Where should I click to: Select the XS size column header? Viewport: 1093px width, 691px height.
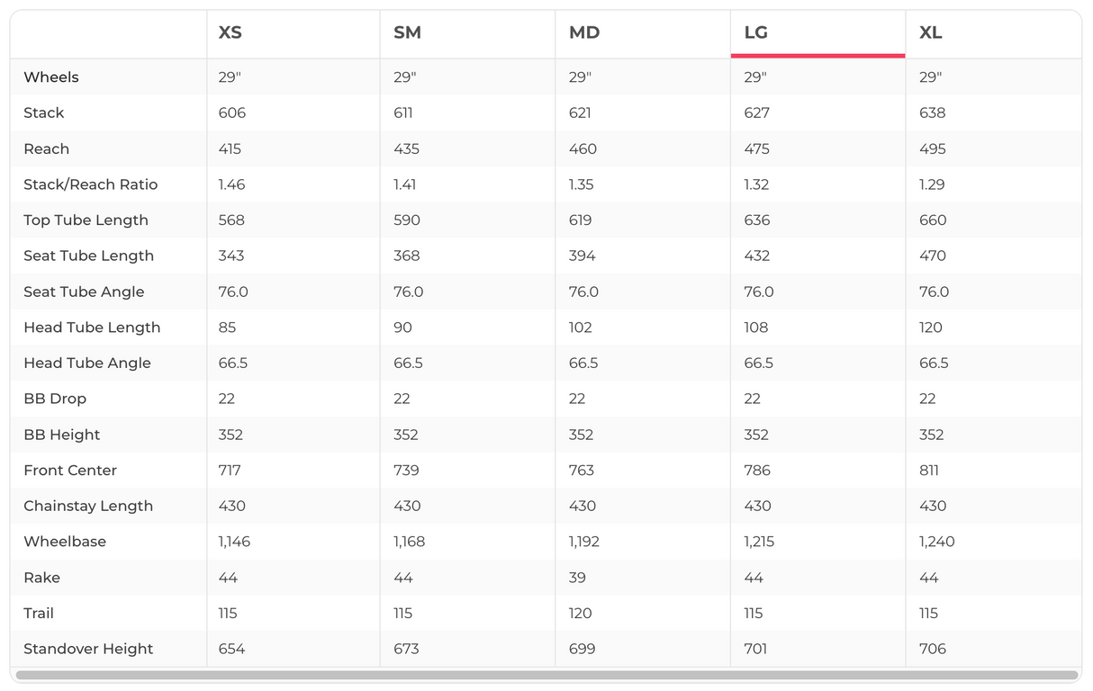click(230, 33)
